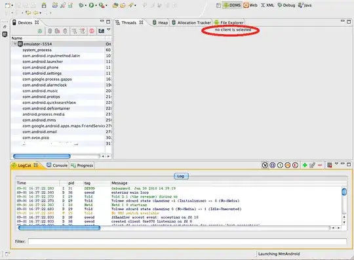Clear the LogCat log output
The height and width of the screenshot is (260, 354).
[x=329, y=165]
